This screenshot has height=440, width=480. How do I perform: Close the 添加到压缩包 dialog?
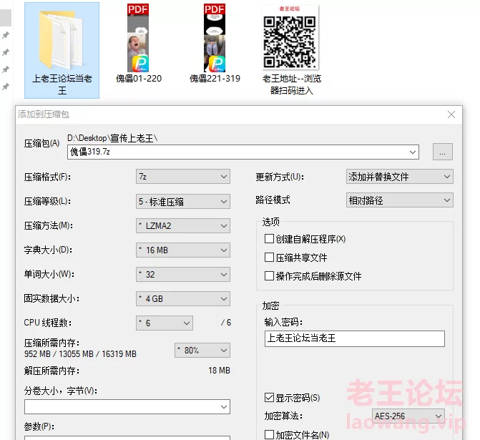pos(451,114)
